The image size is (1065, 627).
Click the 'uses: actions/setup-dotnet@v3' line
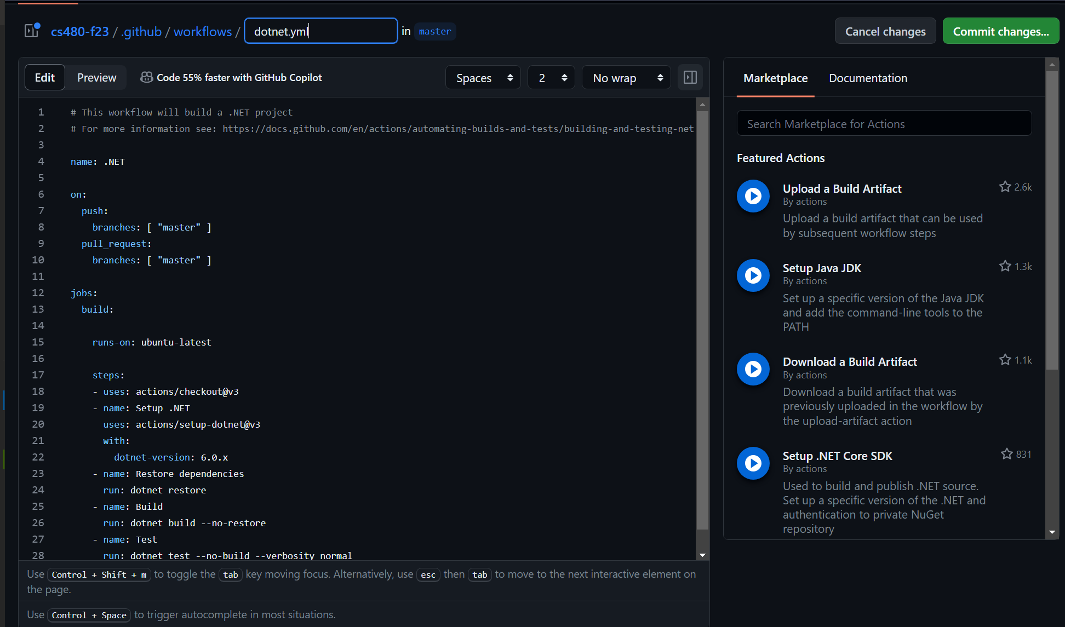point(182,424)
